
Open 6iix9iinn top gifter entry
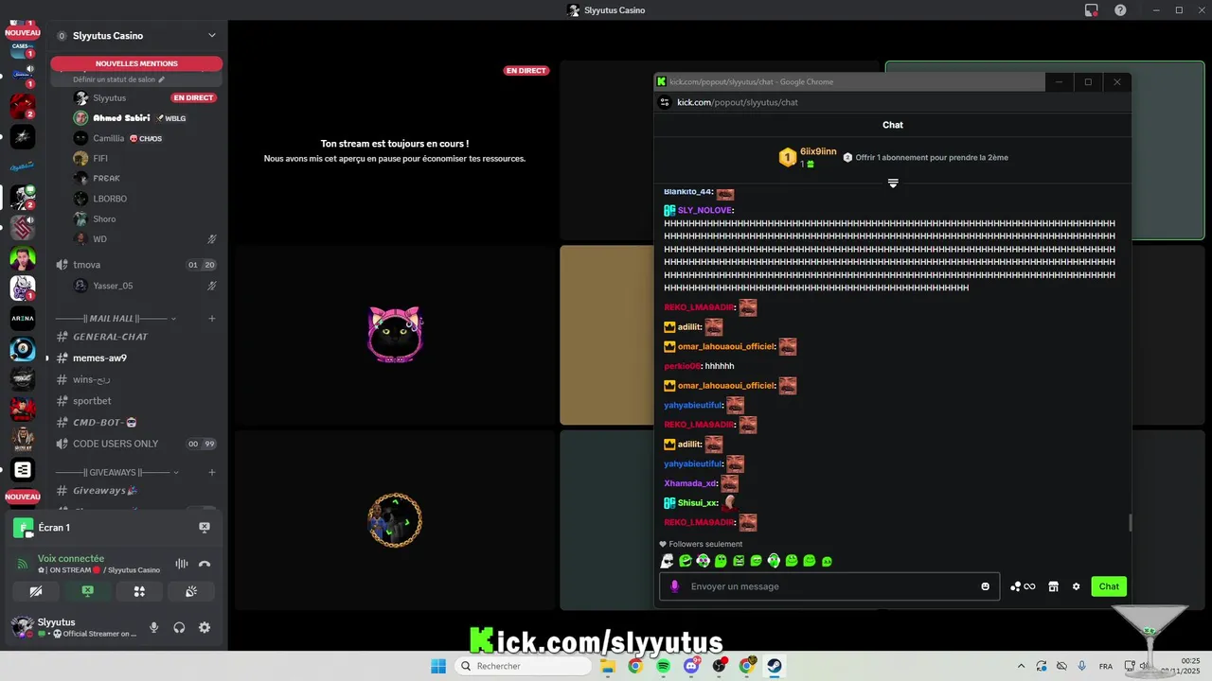tap(808, 157)
